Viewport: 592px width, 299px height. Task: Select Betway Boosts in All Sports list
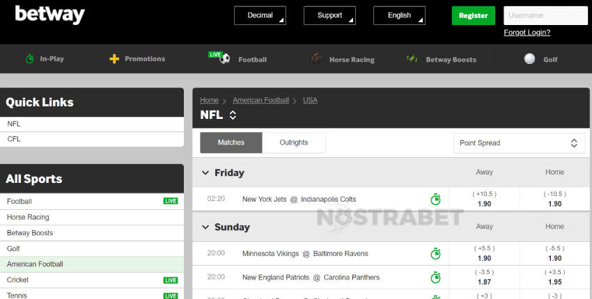click(x=92, y=233)
